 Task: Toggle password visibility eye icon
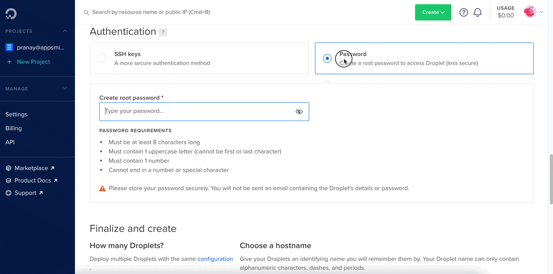[299, 112]
